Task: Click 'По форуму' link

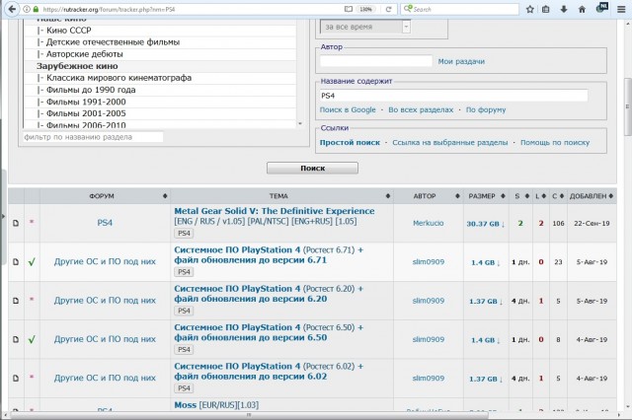Action: pyautogui.click(x=486, y=109)
